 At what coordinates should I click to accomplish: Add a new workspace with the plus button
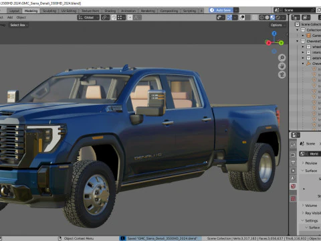tap(201, 11)
